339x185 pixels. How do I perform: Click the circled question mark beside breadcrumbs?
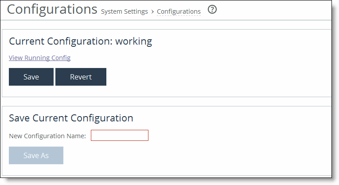(x=212, y=9)
